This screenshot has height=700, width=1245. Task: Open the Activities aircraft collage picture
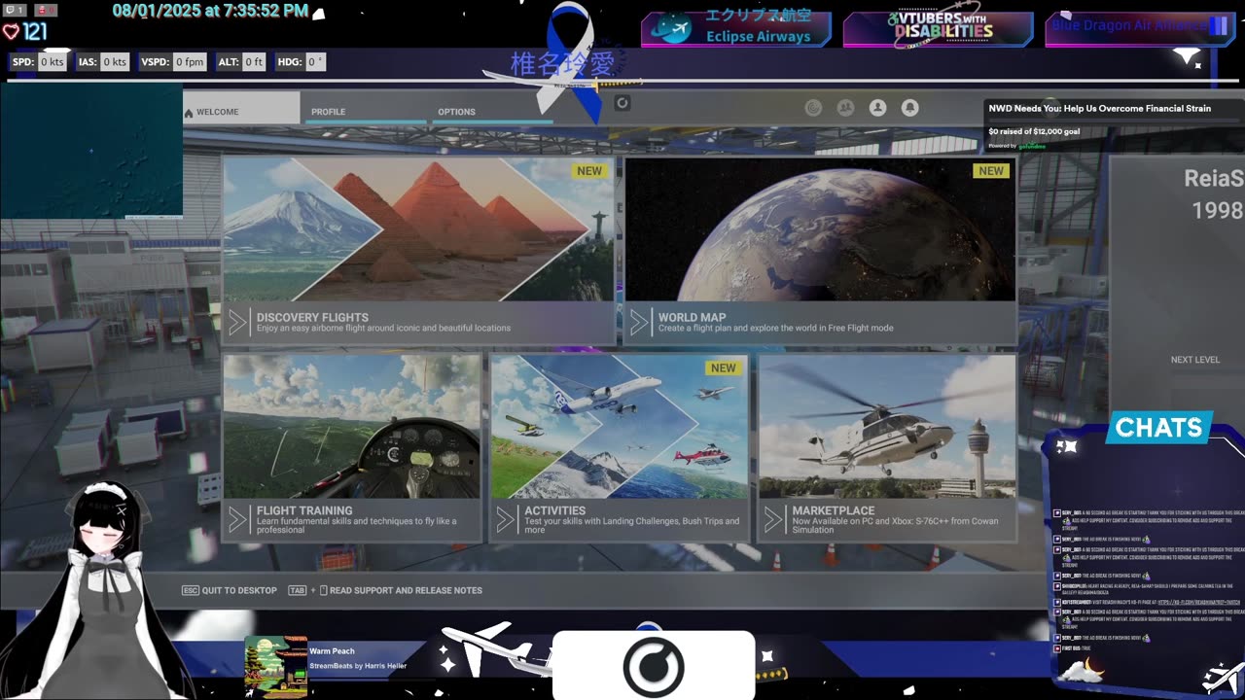tap(620, 427)
